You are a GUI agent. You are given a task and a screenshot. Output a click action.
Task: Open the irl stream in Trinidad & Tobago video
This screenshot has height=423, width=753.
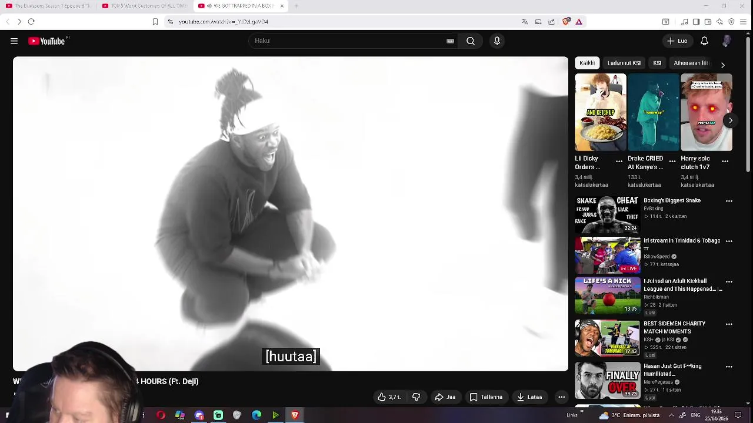(607, 255)
